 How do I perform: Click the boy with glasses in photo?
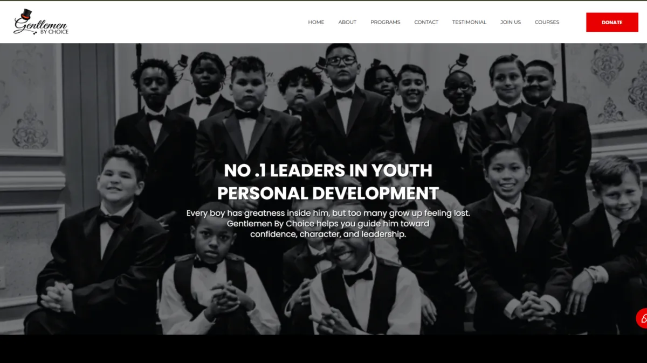[341, 62]
